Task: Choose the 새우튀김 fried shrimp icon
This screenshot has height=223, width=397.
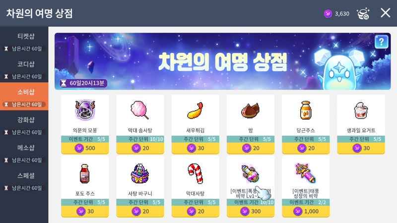Action: coord(195,111)
